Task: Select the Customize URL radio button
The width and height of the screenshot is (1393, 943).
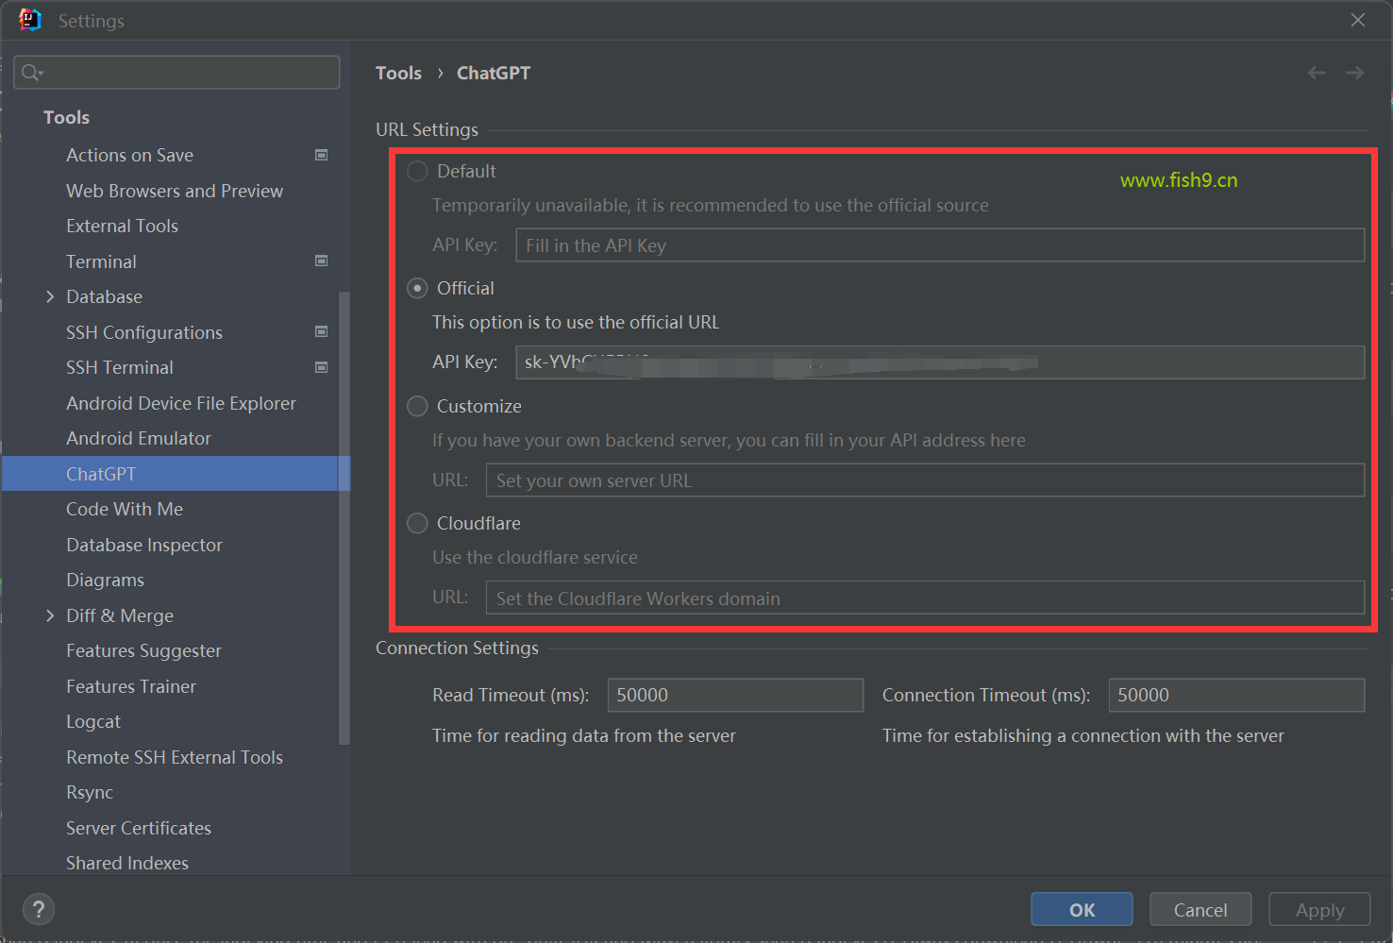Action: [417, 406]
